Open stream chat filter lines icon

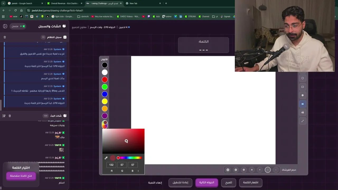4,116
